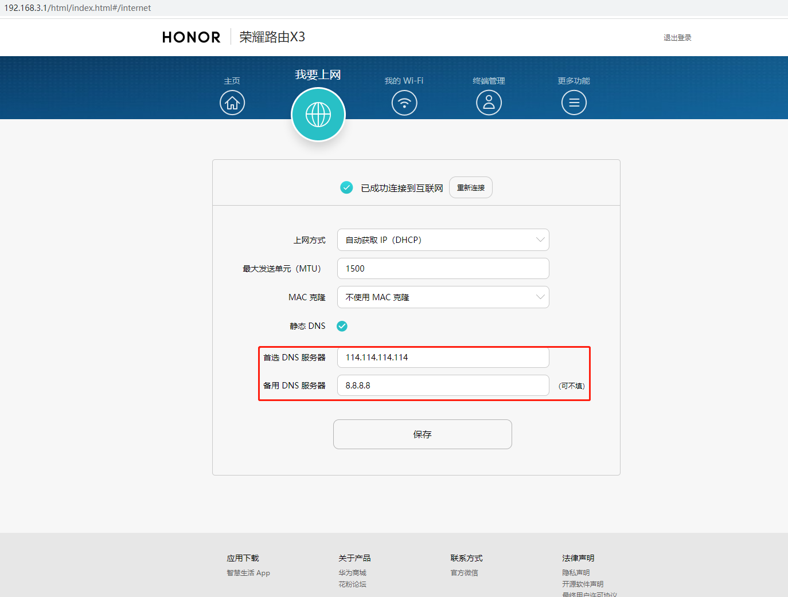The width and height of the screenshot is (788, 597).
Task: Click the 联系方式 footer heading
Action: [x=466, y=558]
